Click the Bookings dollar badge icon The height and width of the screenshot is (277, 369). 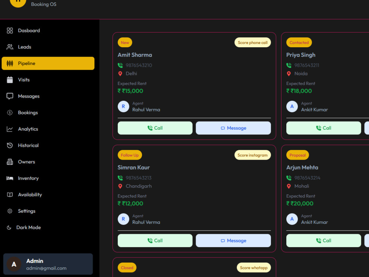(x=10, y=113)
